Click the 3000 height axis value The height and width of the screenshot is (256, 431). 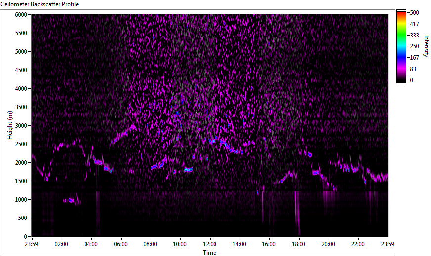tap(21, 126)
